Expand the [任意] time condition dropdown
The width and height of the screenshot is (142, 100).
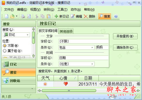pyautogui.click(x=92, y=64)
